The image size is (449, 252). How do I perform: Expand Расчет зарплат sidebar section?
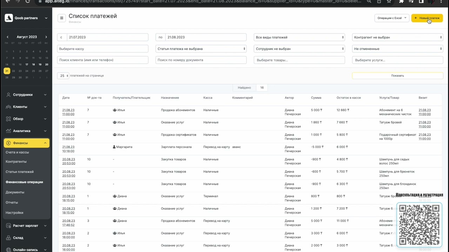tap(26, 226)
